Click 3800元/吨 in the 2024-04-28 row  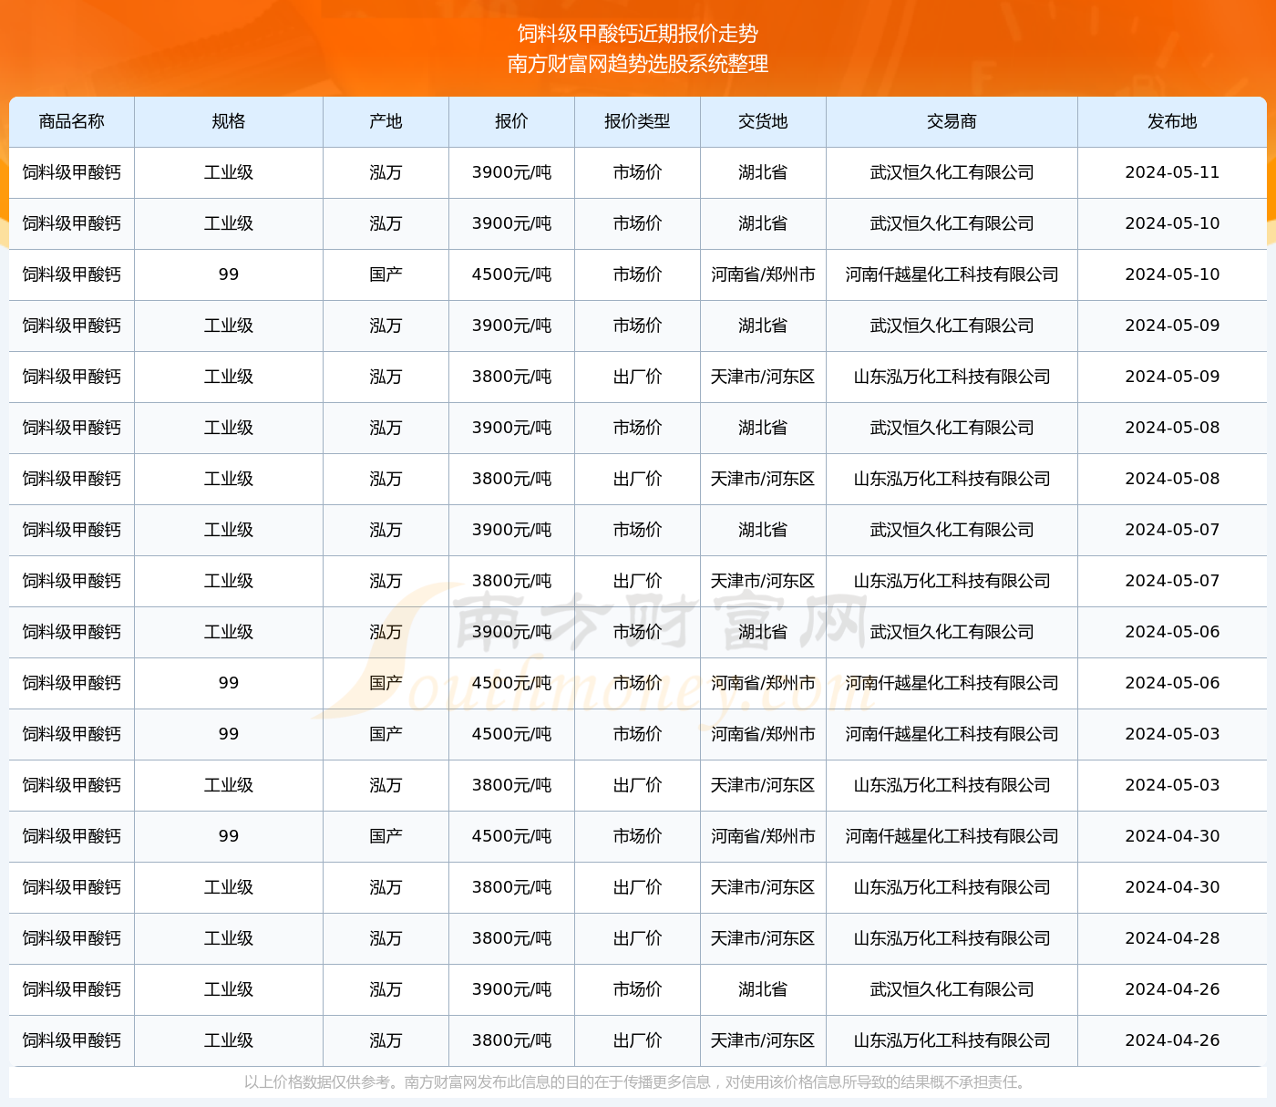(x=511, y=938)
